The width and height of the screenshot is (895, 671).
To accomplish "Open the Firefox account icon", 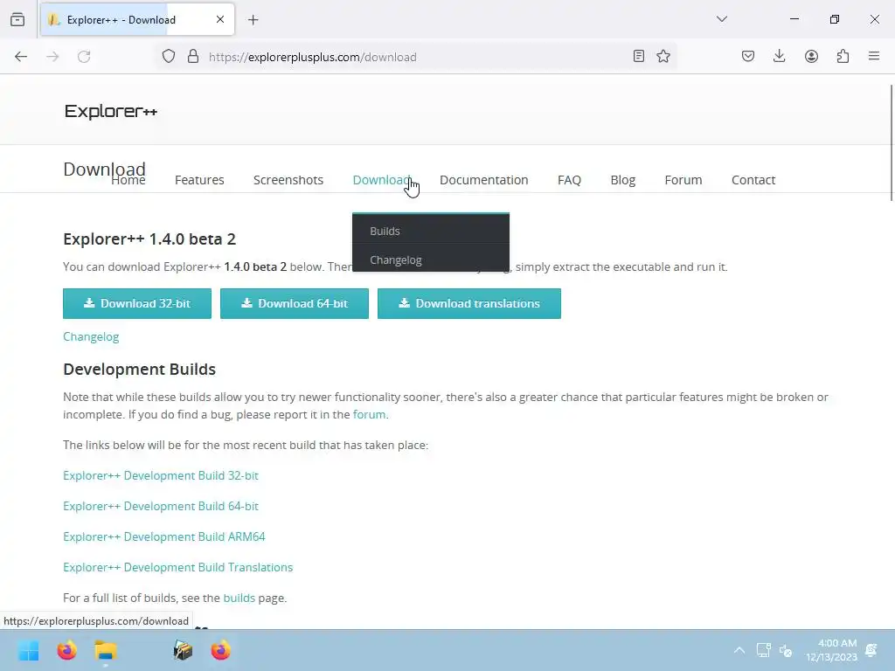I will 811,56.
